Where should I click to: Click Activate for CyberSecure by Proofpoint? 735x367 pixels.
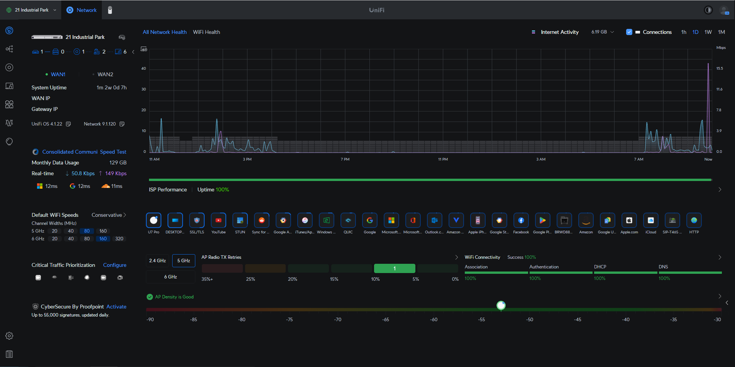pyautogui.click(x=116, y=307)
